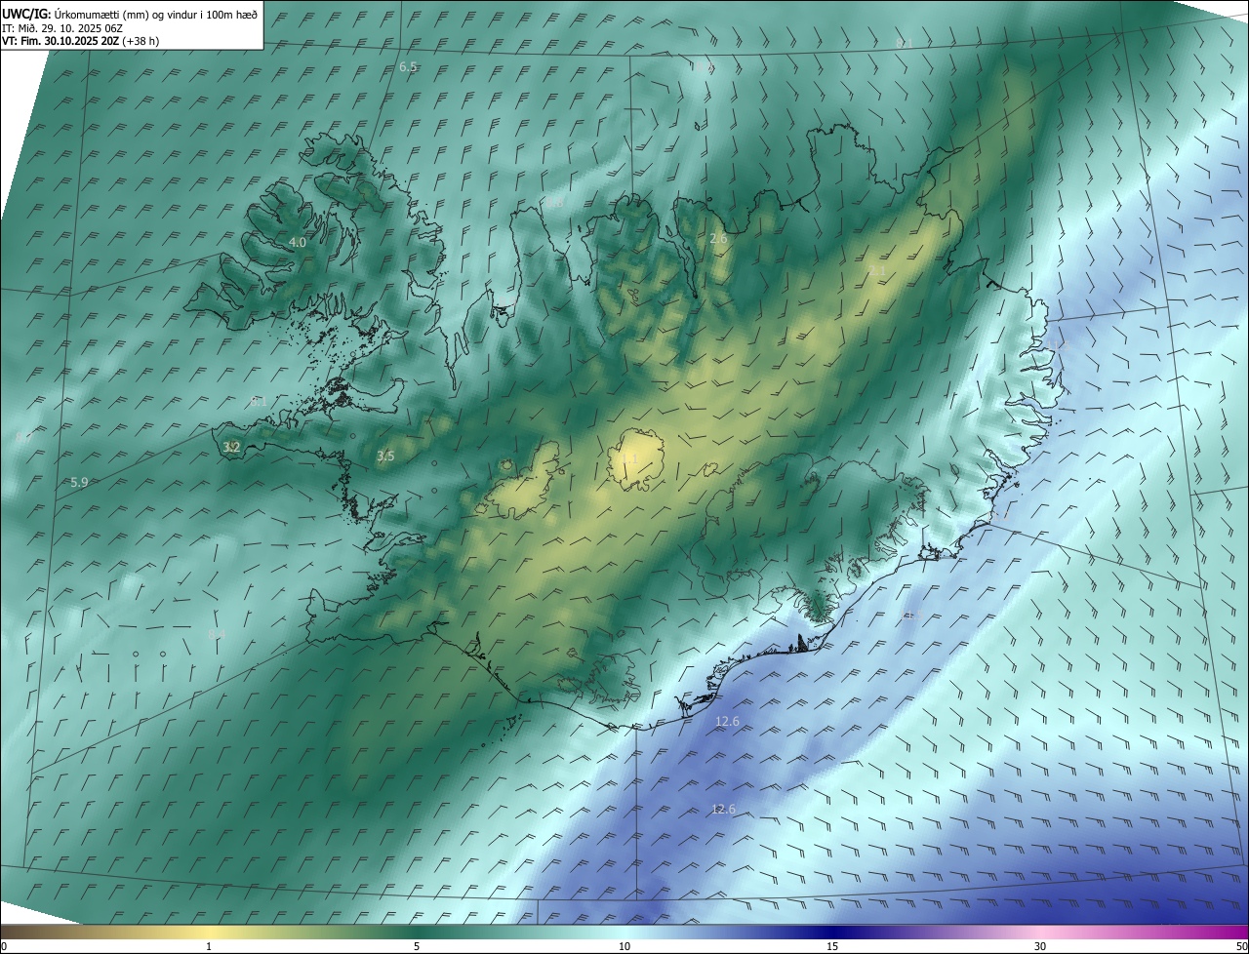Click the '0' tick on the colour scale

(4, 946)
